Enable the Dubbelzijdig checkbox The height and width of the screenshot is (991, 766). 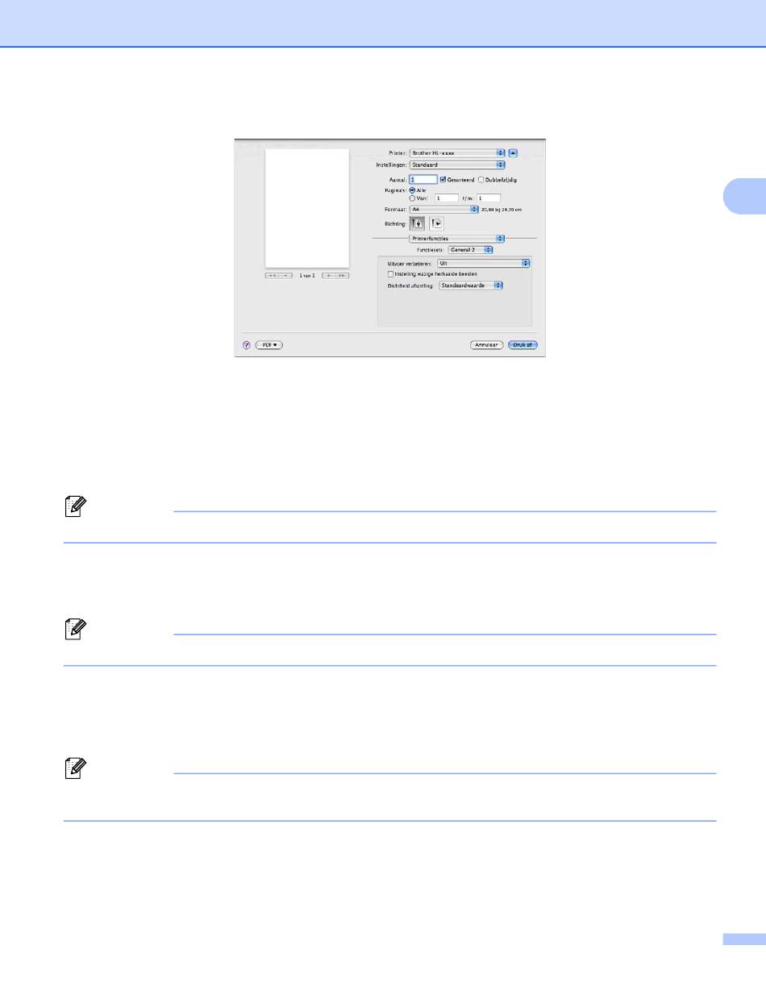click(x=481, y=180)
